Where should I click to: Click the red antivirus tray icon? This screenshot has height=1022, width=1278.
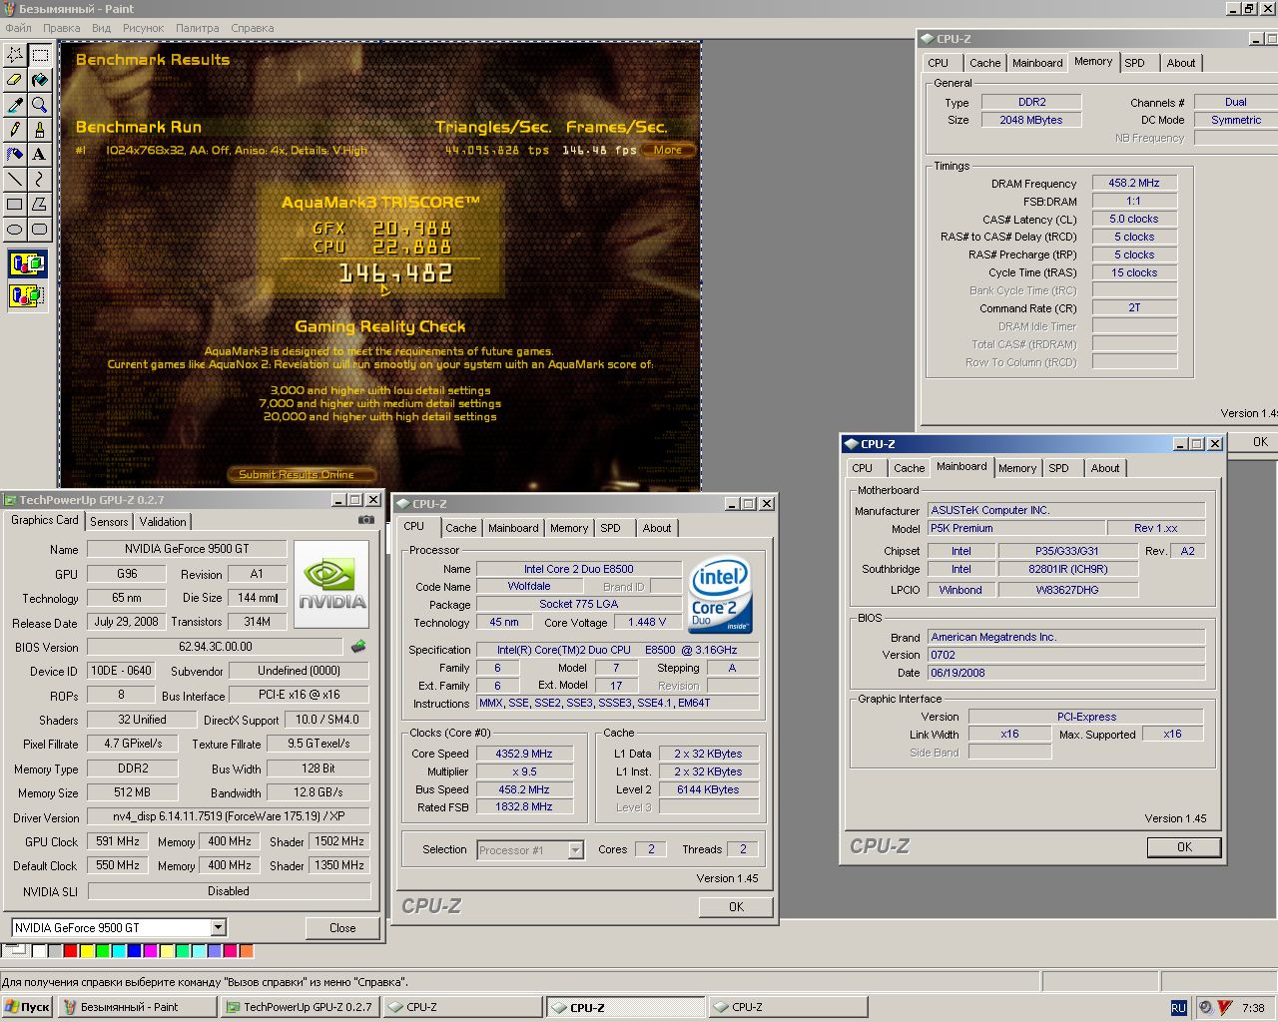pyautogui.click(x=1225, y=1007)
